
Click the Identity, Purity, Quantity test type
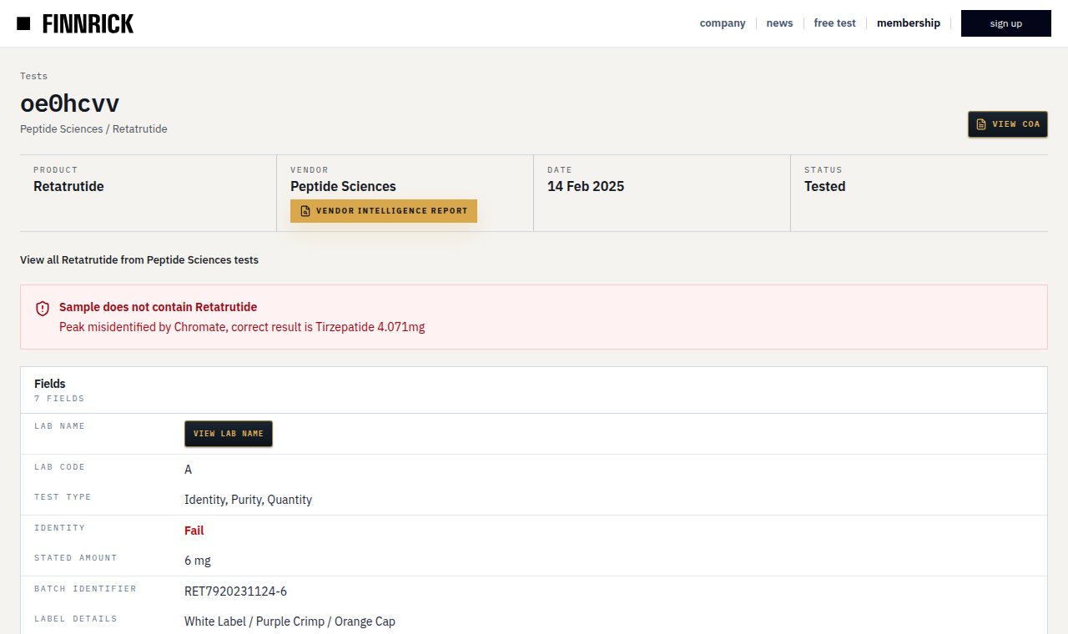248,500
